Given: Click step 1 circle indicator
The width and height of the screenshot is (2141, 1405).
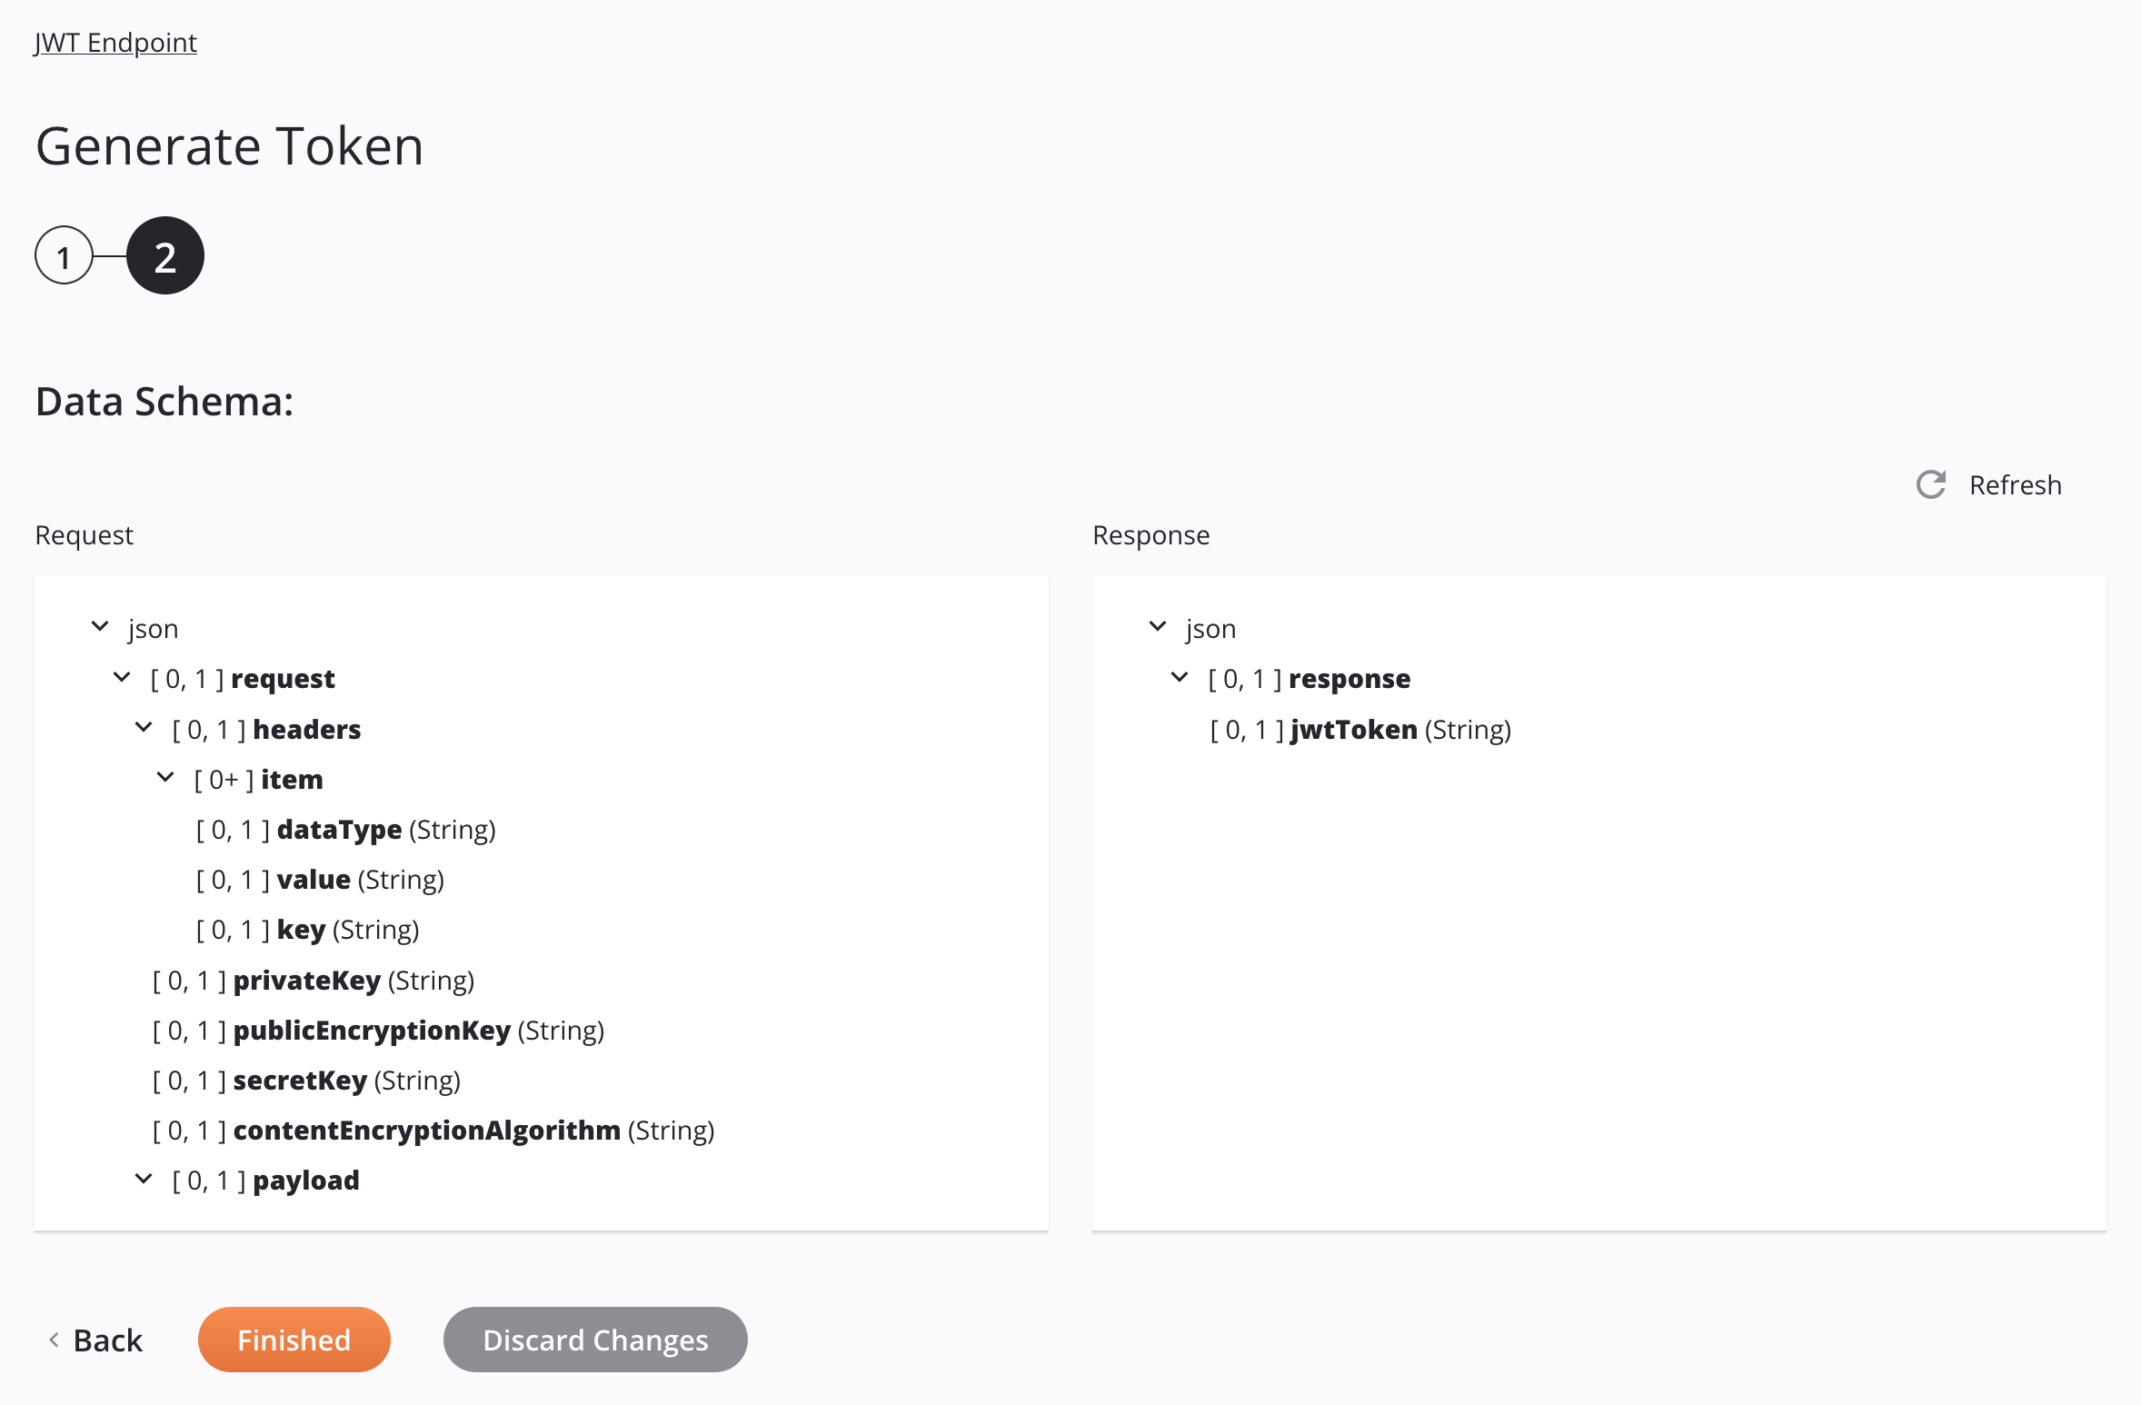Looking at the screenshot, I should 65,255.
